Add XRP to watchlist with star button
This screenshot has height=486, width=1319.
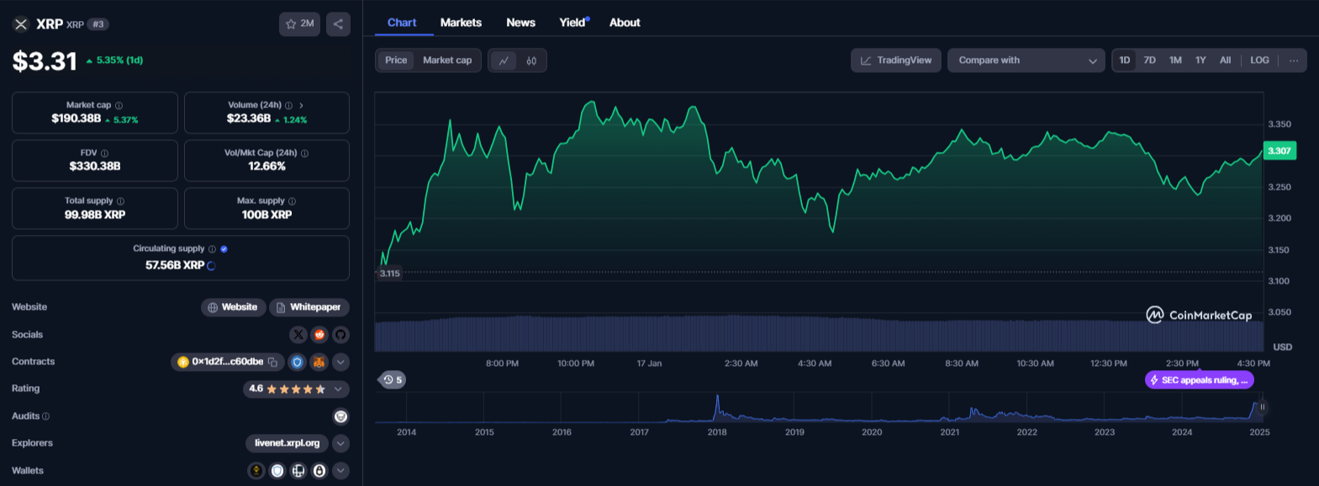point(299,24)
